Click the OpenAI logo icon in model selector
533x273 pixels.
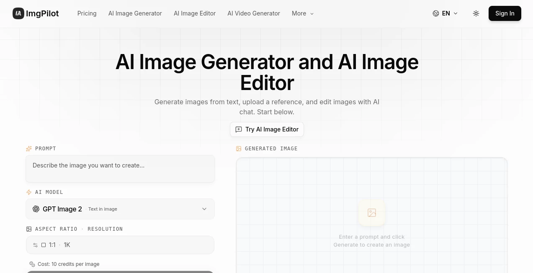[36, 209]
